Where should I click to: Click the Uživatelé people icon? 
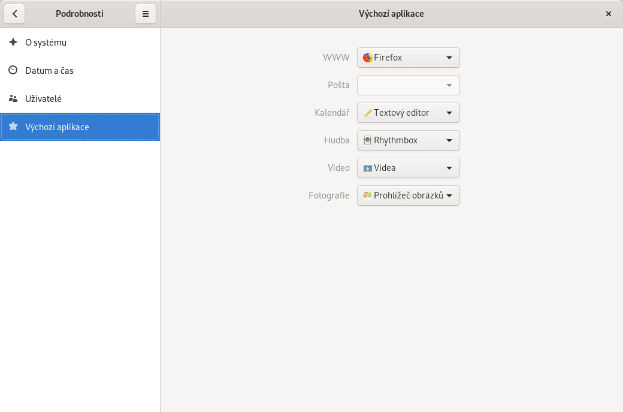tap(13, 98)
